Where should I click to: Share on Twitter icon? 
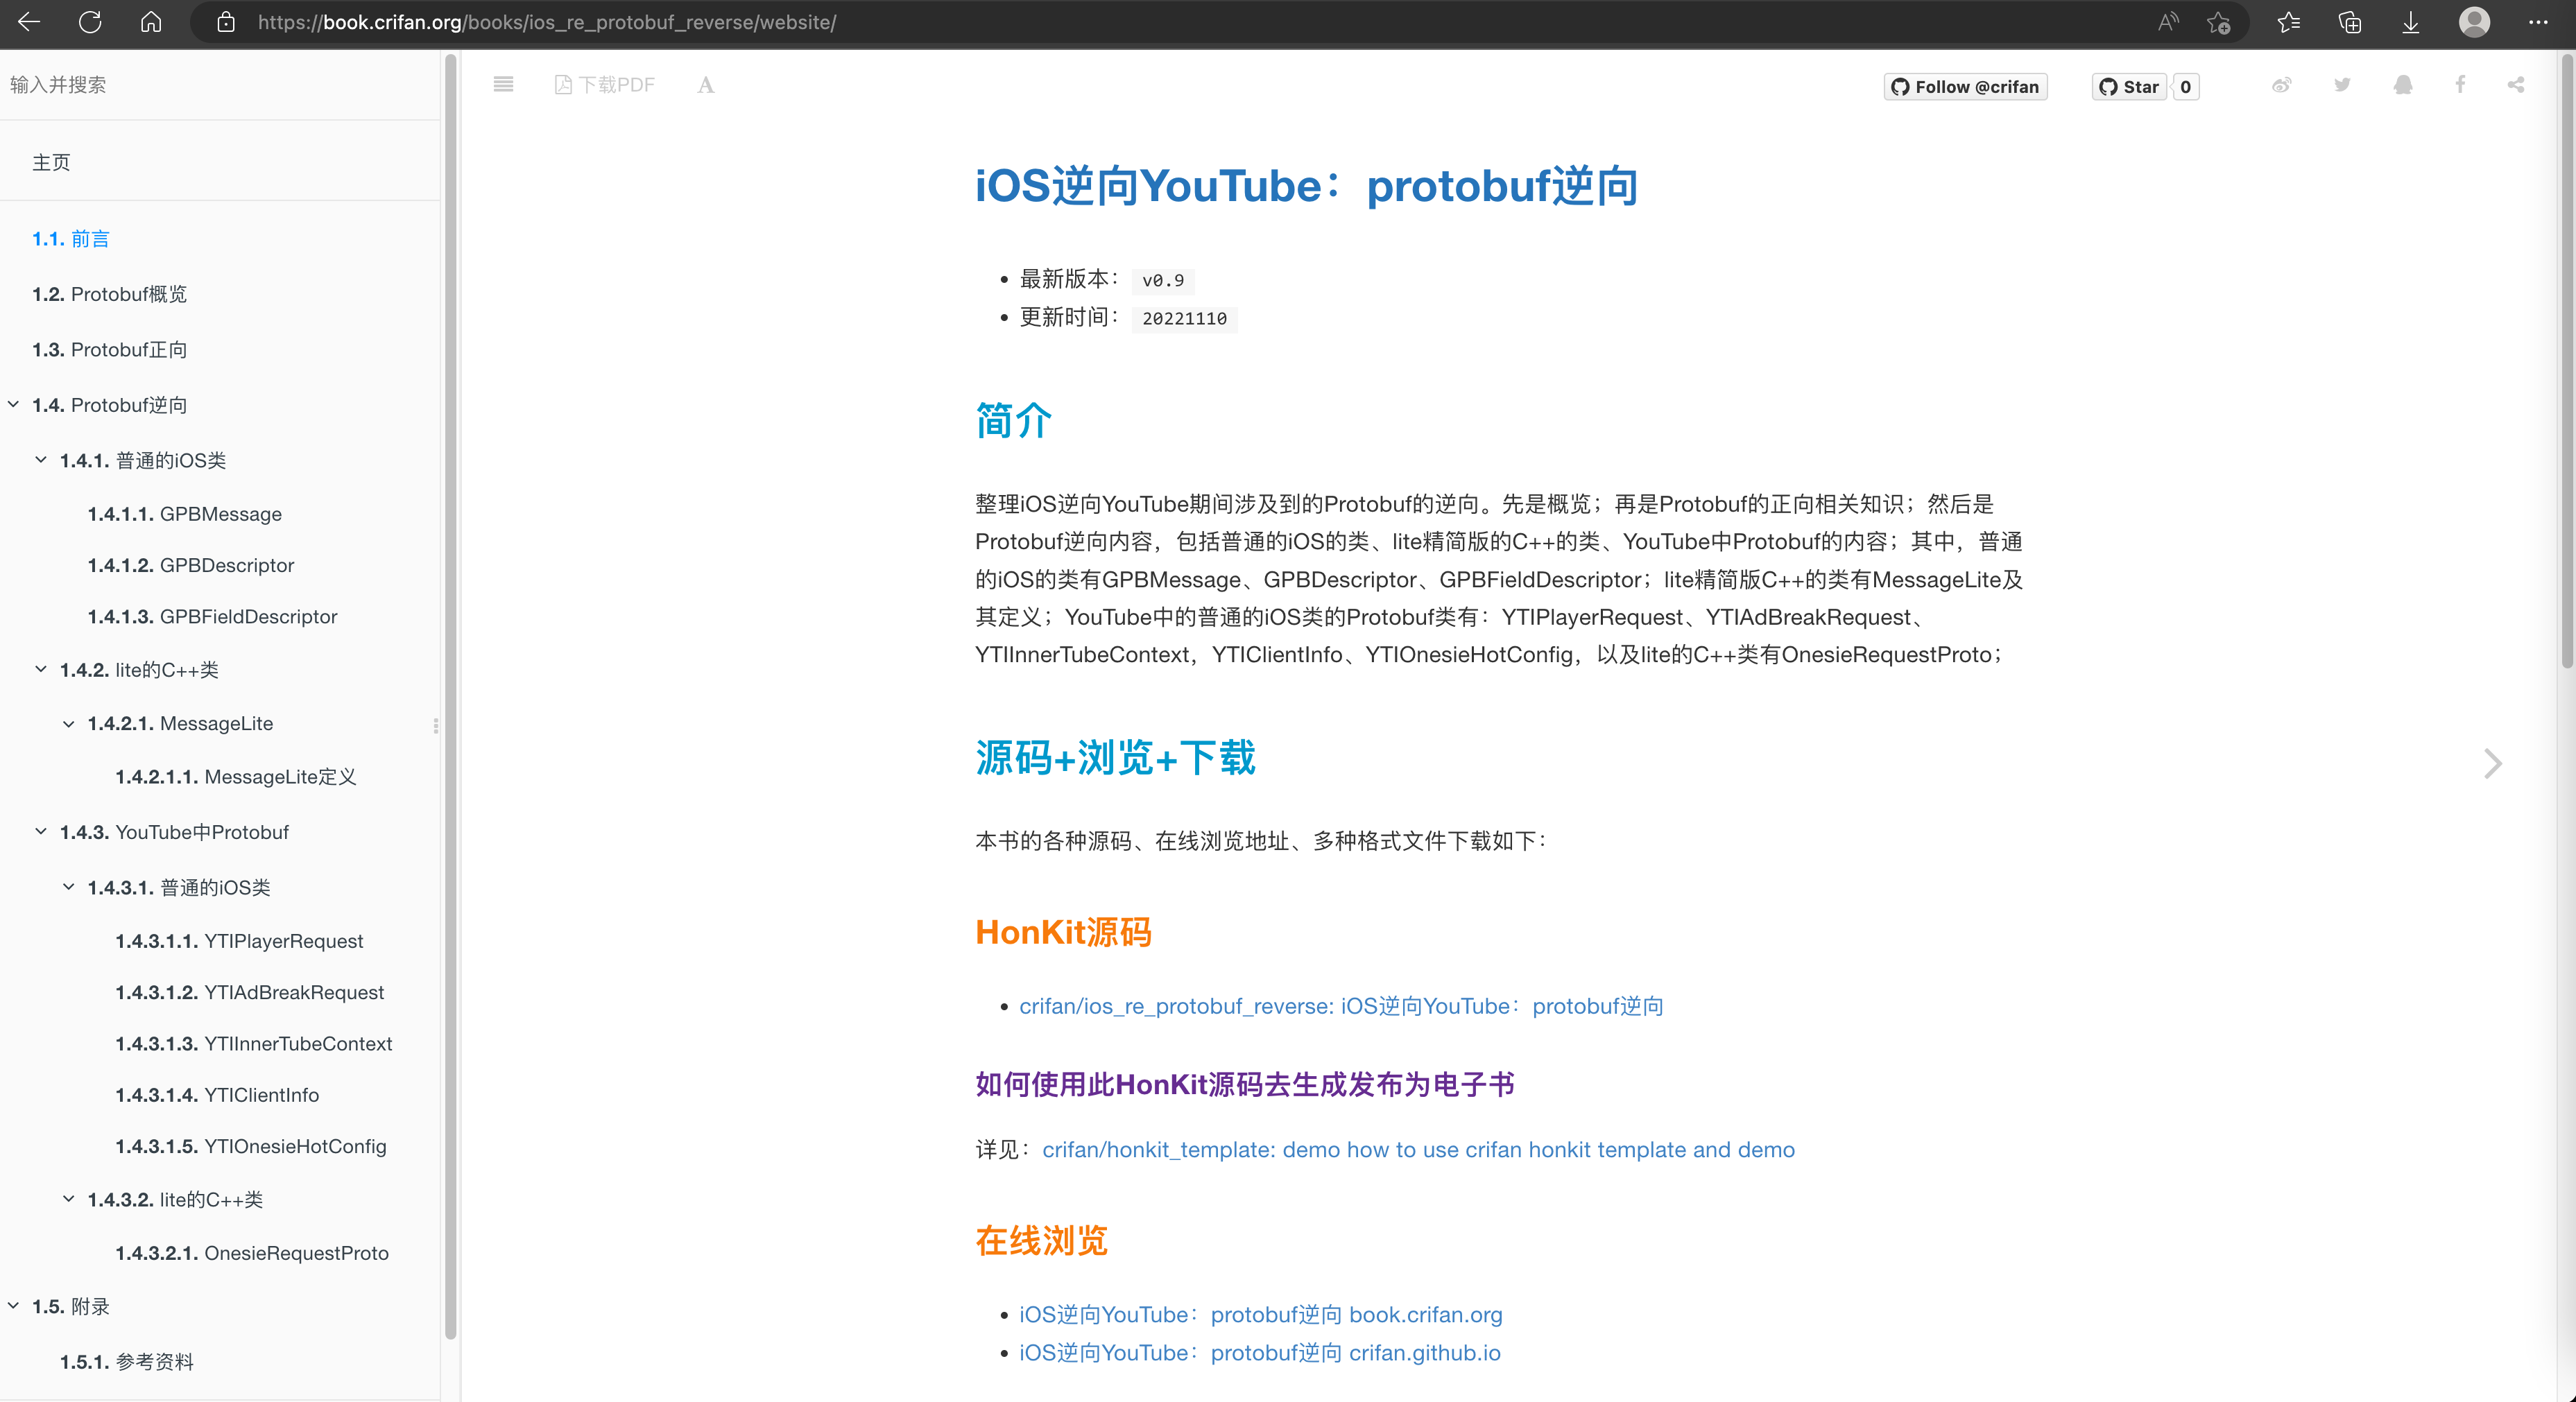2342,85
